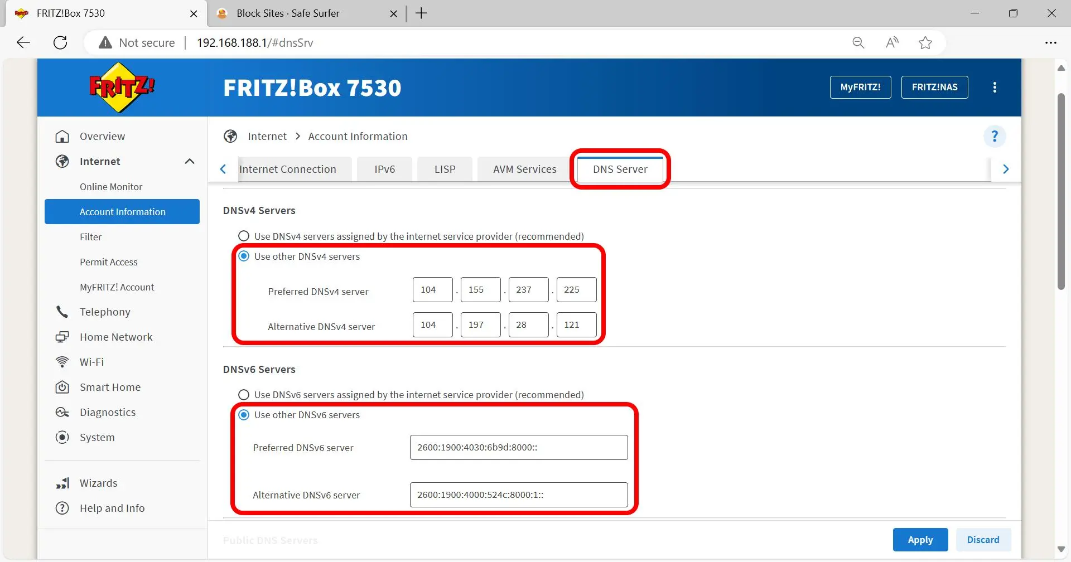Screen dimensions: 1071x562
Task: Open the IPv6 tab
Action: click(x=385, y=169)
